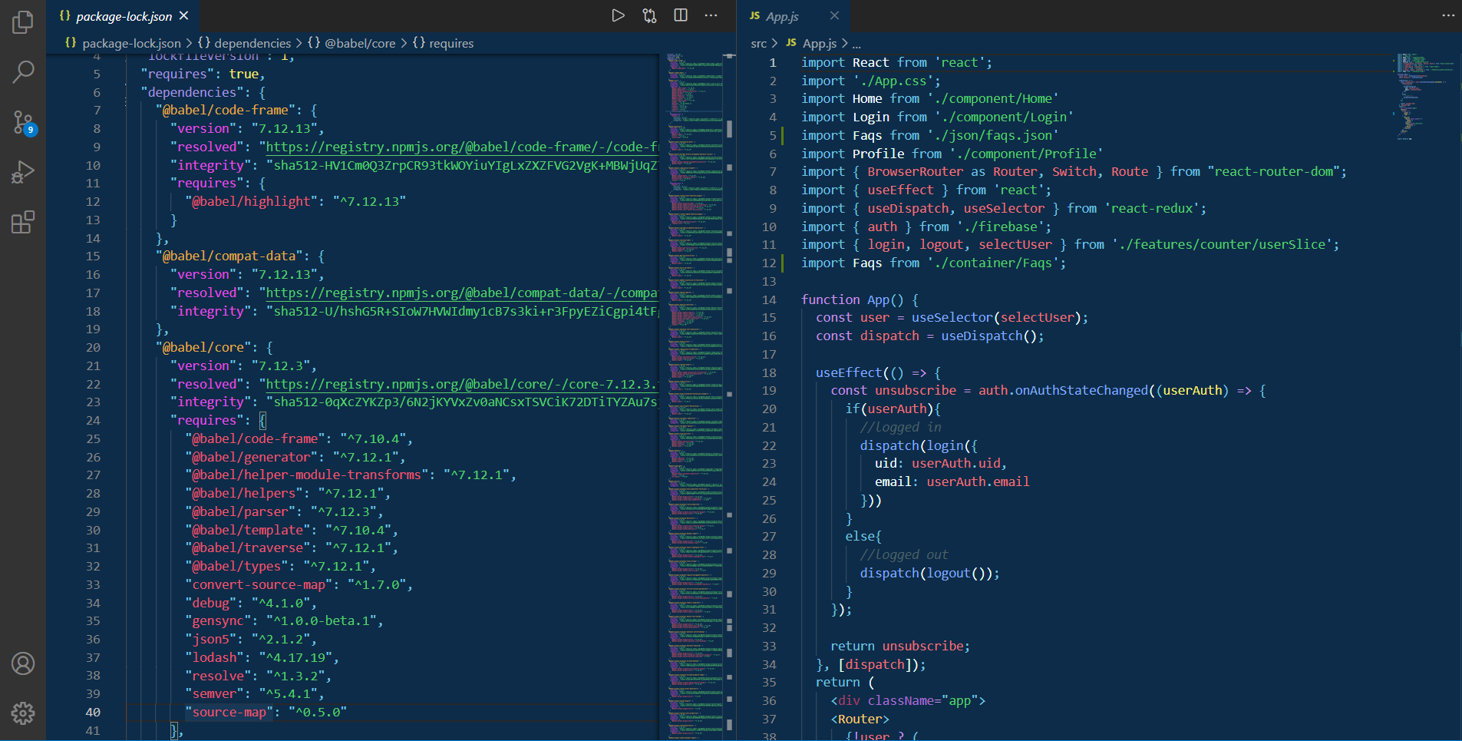Click the Split Editor Right icon
This screenshot has height=741, width=1462.
pos(681,15)
